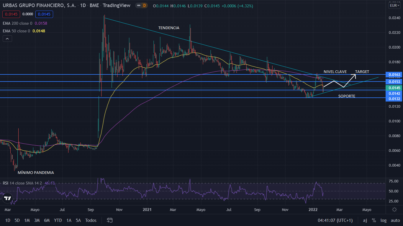This screenshot has height=226, width=403.
Task: Toggle the log scale option
Action: pos(383,220)
